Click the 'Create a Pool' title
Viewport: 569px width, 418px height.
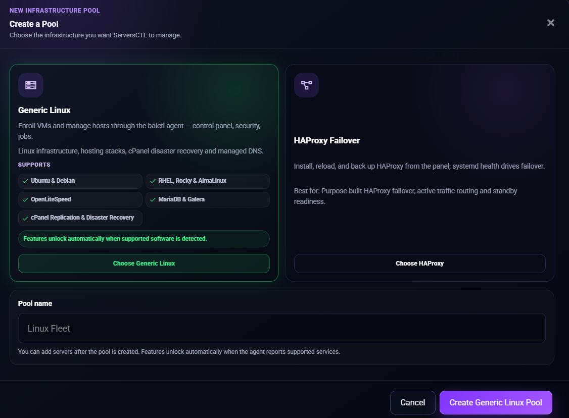tap(34, 24)
